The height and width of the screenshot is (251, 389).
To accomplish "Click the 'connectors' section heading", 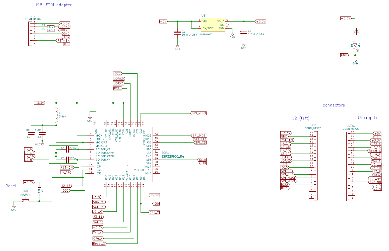I will (x=334, y=105).
